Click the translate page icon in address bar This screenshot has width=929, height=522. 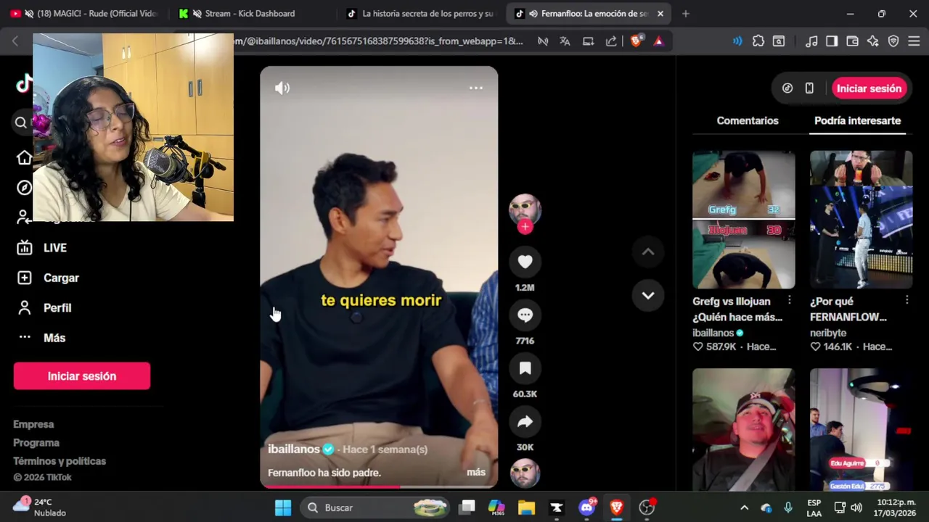[565, 41]
